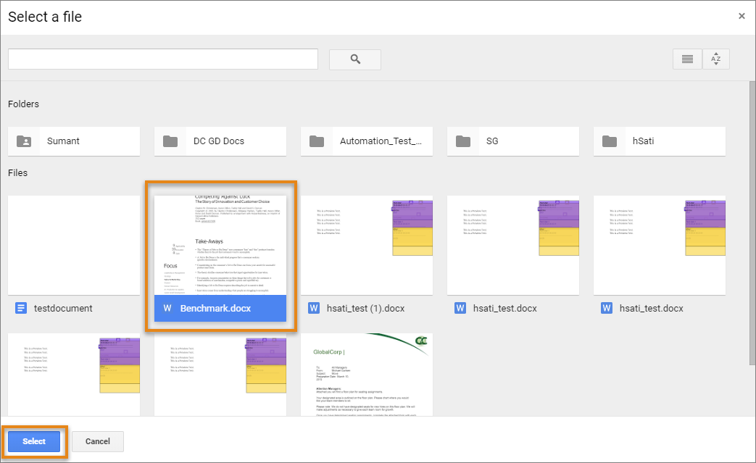Click the GlobalCorp document thumbnail
The height and width of the screenshot is (463, 756).
click(367, 375)
